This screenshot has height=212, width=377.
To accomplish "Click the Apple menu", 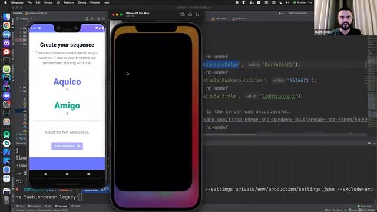I will pos(5,2).
